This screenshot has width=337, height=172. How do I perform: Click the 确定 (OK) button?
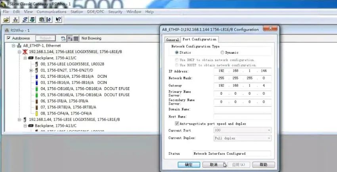click(x=188, y=164)
